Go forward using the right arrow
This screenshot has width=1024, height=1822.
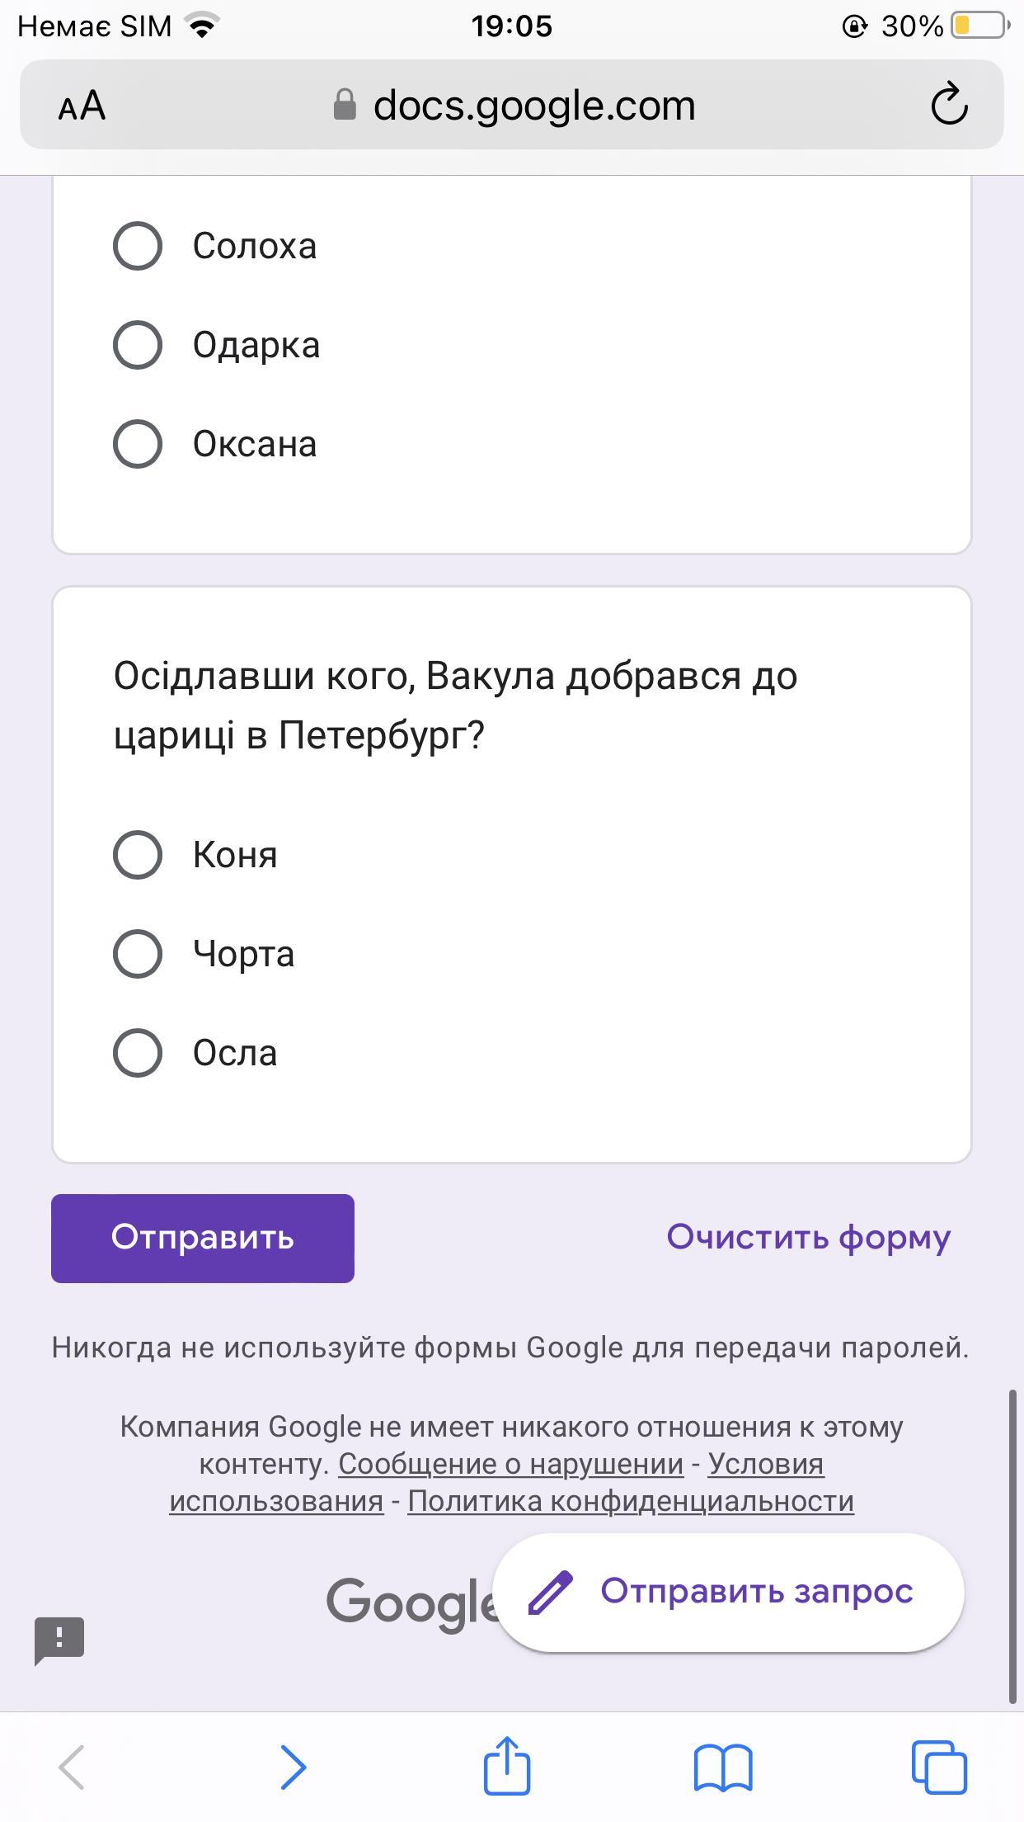(293, 1767)
